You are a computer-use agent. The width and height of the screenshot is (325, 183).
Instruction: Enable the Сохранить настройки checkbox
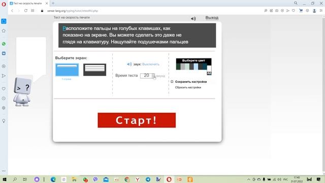(x=172, y=82)
